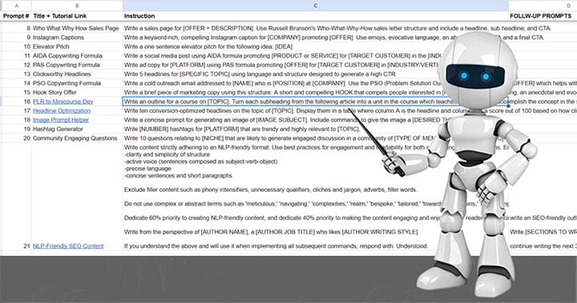Select 'Community Engaging Questions' cell
577x303 pixels.
click(x=77, y=138)
